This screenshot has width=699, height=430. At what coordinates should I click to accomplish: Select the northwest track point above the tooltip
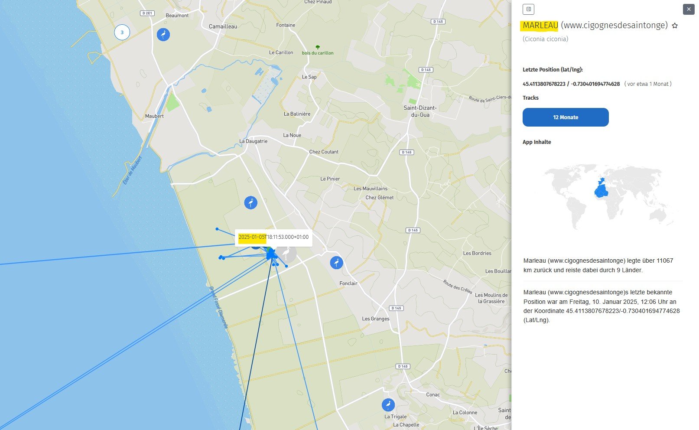217,229
